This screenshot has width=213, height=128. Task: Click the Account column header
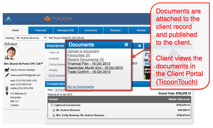point(53,99)
